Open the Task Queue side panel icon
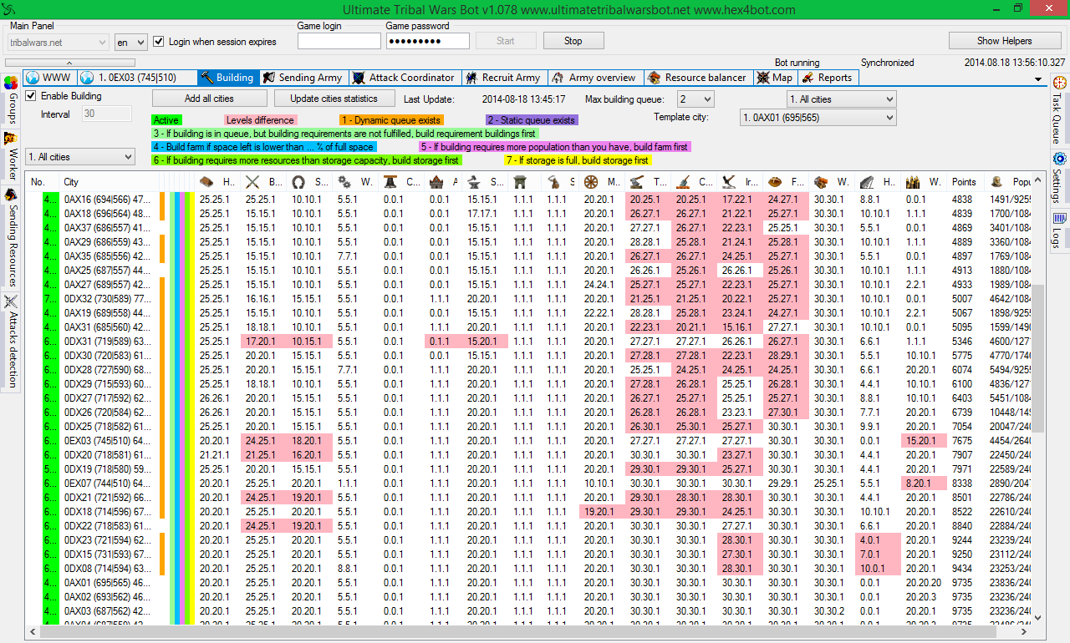This screenshot has height=643, width=1070. tap(1059, 83)
